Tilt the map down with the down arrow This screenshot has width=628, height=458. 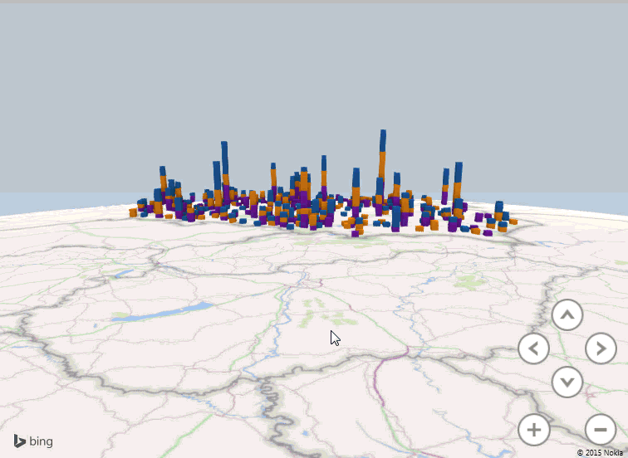coord(567,382)
